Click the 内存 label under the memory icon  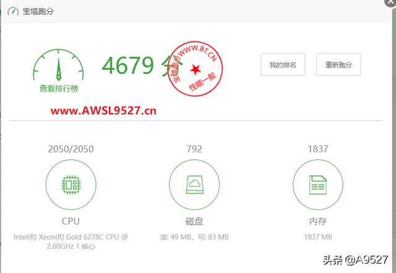(x=318, y=220)
